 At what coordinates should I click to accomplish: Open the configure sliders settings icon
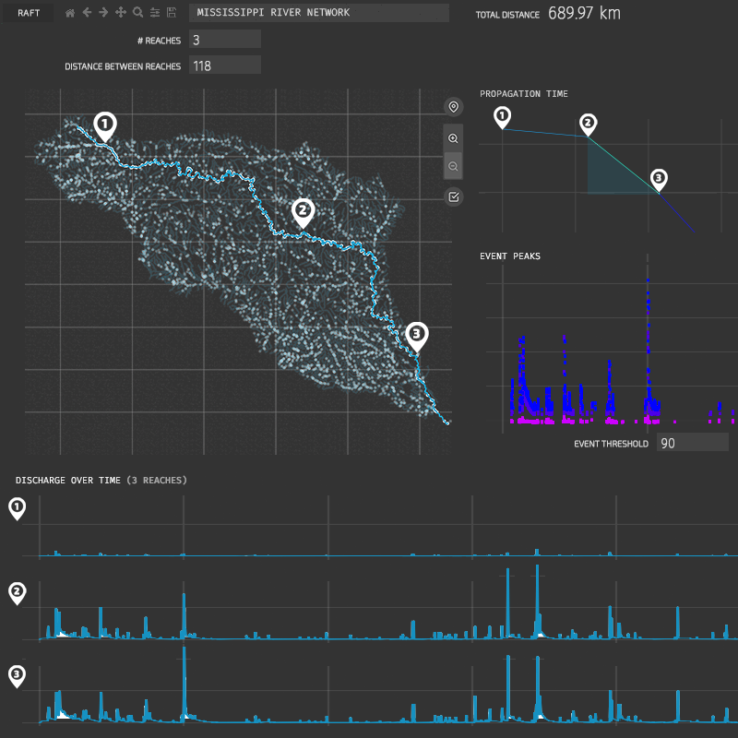pyautogui.click(x=154, y=13)
